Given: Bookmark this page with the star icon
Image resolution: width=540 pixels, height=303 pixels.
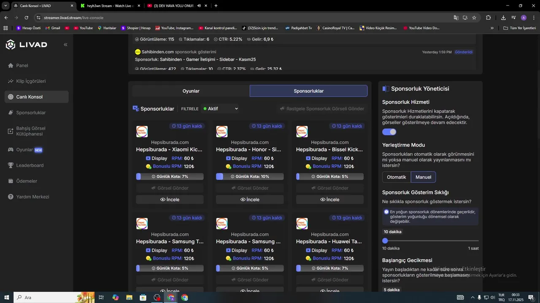Looking at the screenshot, I should pyautogui.click(x=474, y=18).
